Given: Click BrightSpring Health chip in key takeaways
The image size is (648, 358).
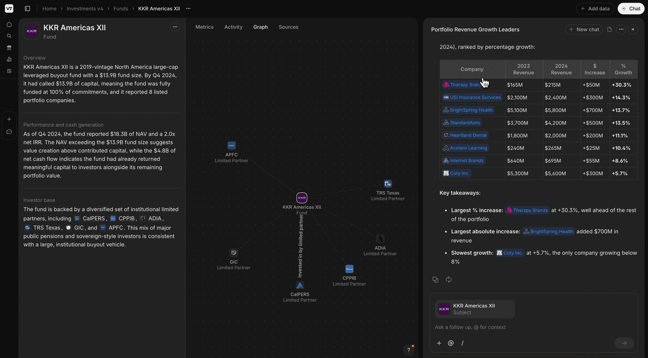Looking at the screenshot, I should pos(548,232).
